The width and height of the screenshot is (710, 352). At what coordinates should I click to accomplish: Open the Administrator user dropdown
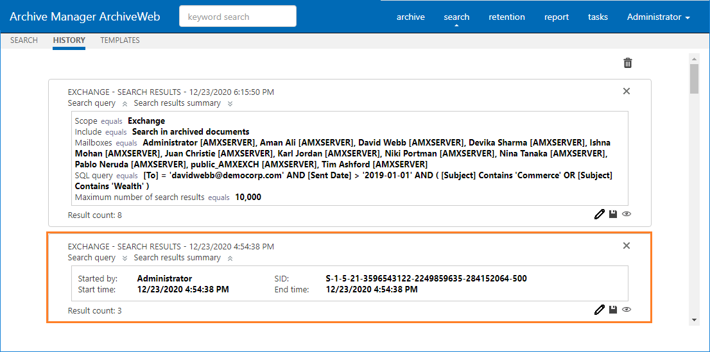pyautogui.click(x=659, y=17)
